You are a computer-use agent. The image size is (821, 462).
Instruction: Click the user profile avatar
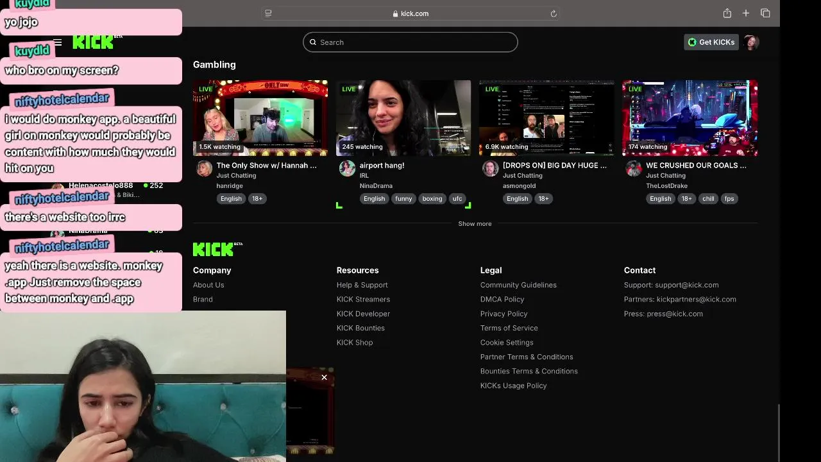751,42
